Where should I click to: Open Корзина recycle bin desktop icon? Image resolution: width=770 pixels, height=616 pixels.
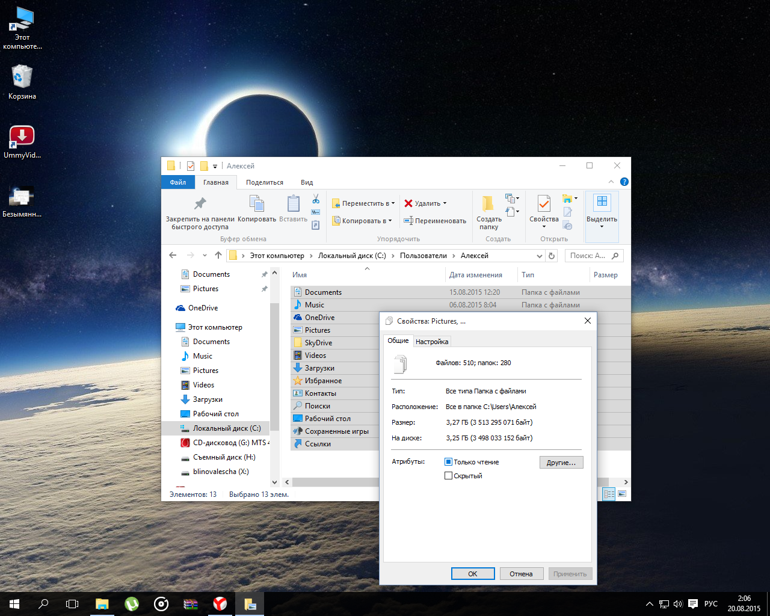pyautogui.click(x=22, y=82)
